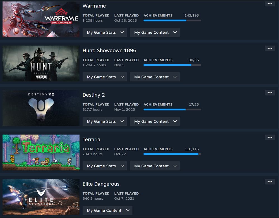Open the Destiny 2 title link
Screen dimensions: 279x218
[x=93, y=95]
